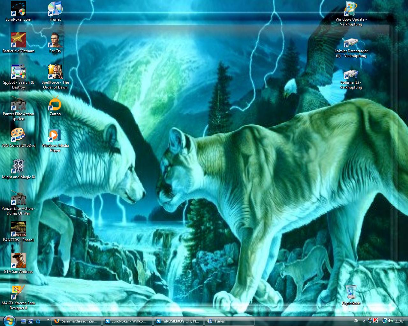This screenshot has height=326, width=408.
Task: Select the EuroPoker.com desktop shortcut
Action: [x=18, y=11]
